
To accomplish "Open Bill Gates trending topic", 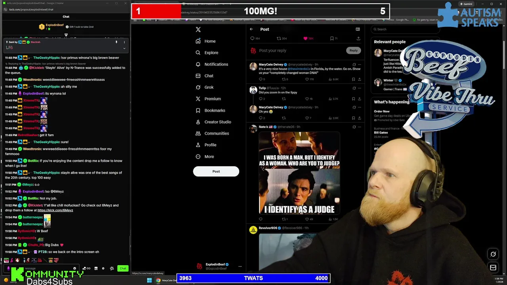I will 381,133.
